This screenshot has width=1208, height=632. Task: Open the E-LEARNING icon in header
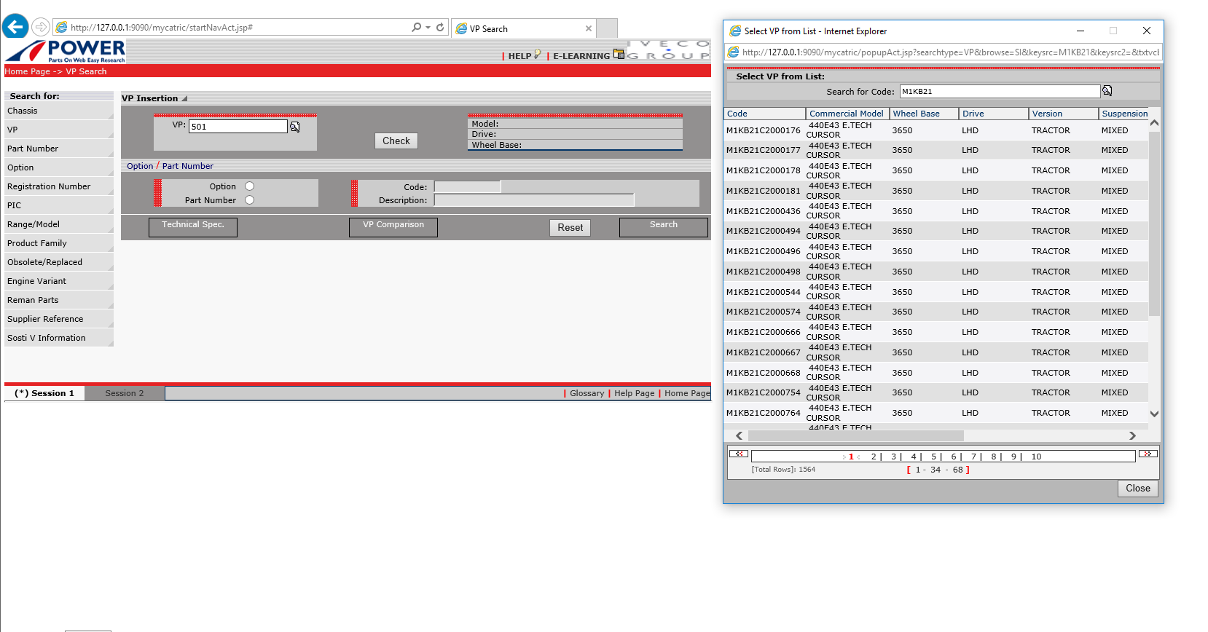(x=619, y=54)
